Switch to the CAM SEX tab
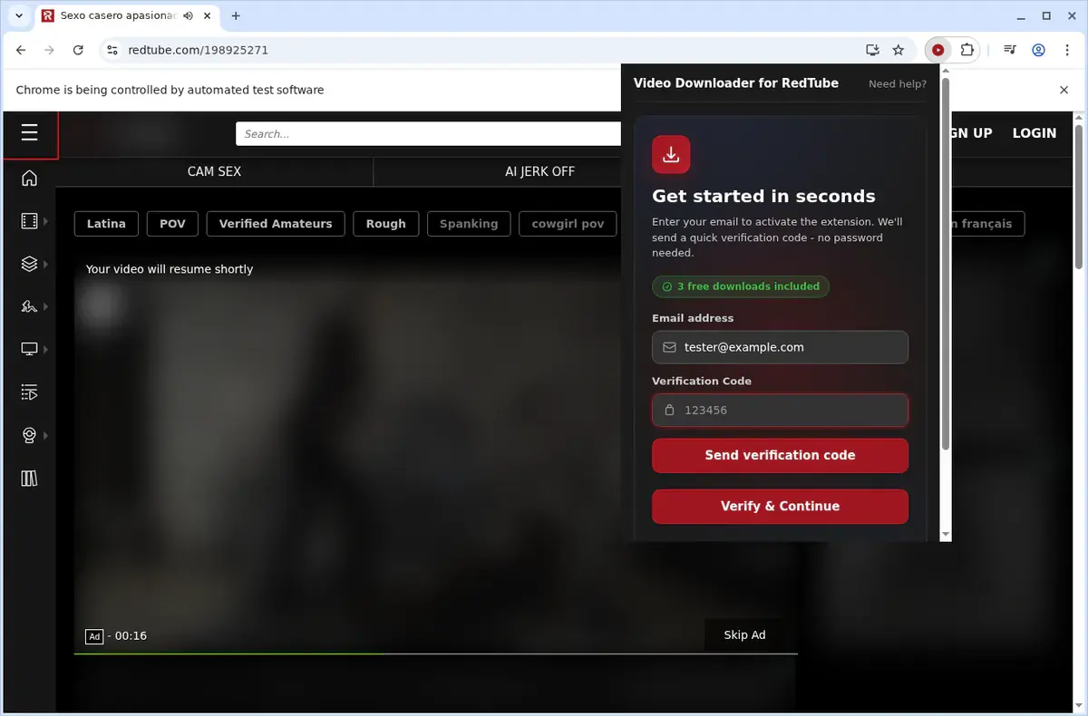Screen dimensions: 1088x716 click(x=214, y=171)
